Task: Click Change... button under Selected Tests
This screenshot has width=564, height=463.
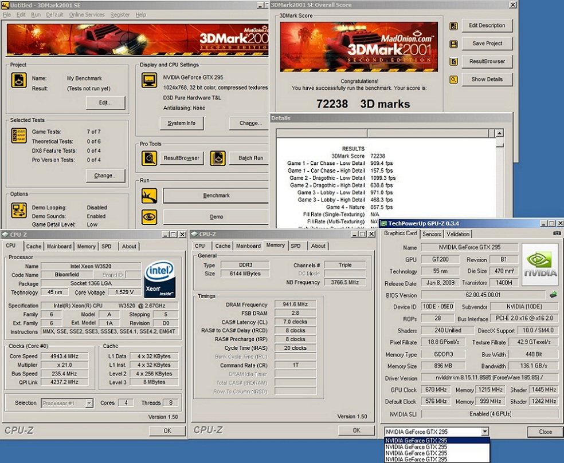Action: tap(105, 176)
